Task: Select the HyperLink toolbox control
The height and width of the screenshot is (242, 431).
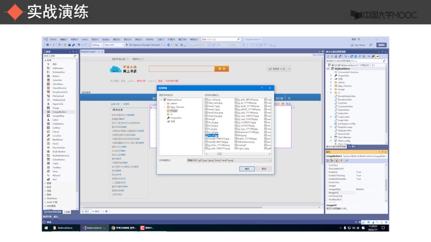Action: pyautogui.click(x=58, y=104)
